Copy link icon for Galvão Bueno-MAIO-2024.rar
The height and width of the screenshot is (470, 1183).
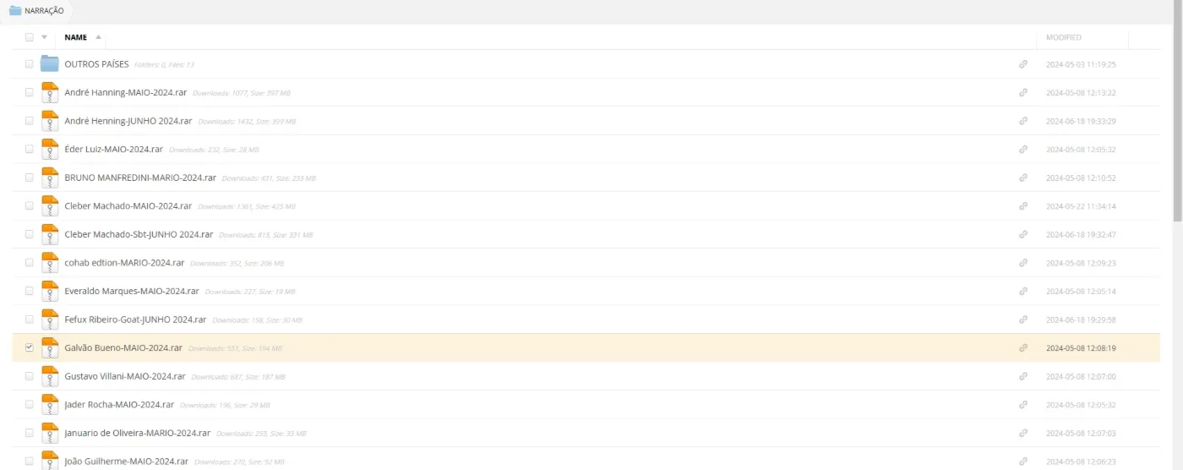pos(1022,347)
